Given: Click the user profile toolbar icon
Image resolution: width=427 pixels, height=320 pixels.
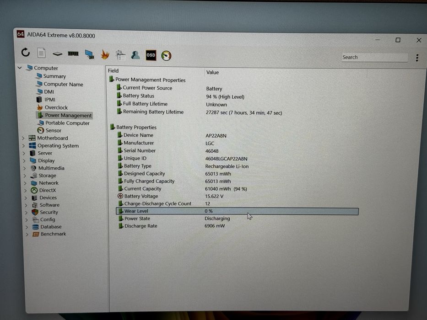Looking at the screenshot, I should [x=135, y=55].
